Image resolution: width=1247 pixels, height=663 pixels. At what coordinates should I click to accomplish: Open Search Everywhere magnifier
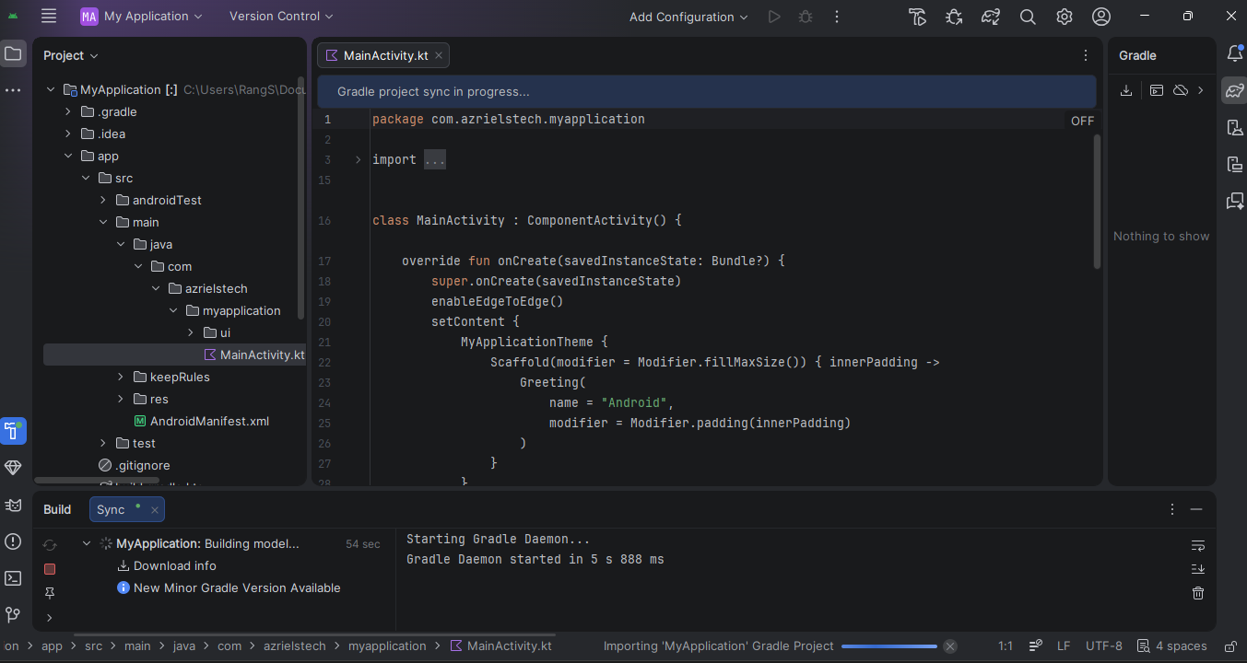coord(1028,17)
